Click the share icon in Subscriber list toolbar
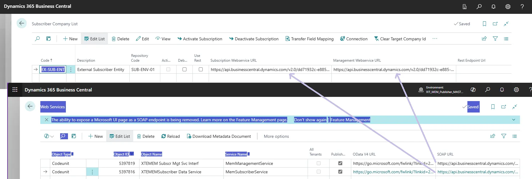Screen dimensions: 532x179 pyautogui.click(x=484, y=39)
